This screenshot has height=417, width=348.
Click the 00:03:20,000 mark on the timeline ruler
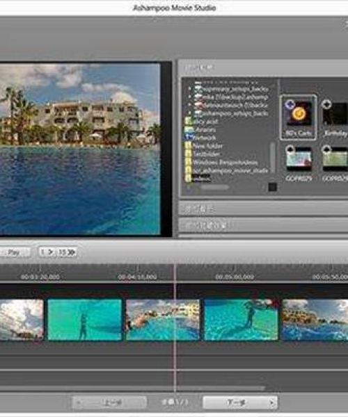(40, 277)
